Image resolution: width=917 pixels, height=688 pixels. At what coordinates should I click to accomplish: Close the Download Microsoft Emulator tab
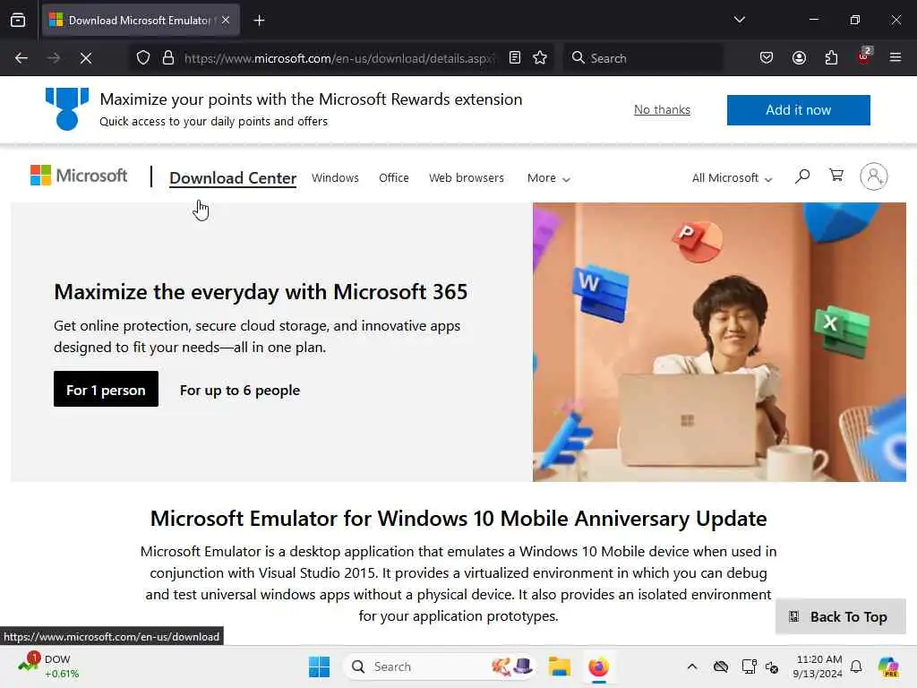tap(226, 20)
